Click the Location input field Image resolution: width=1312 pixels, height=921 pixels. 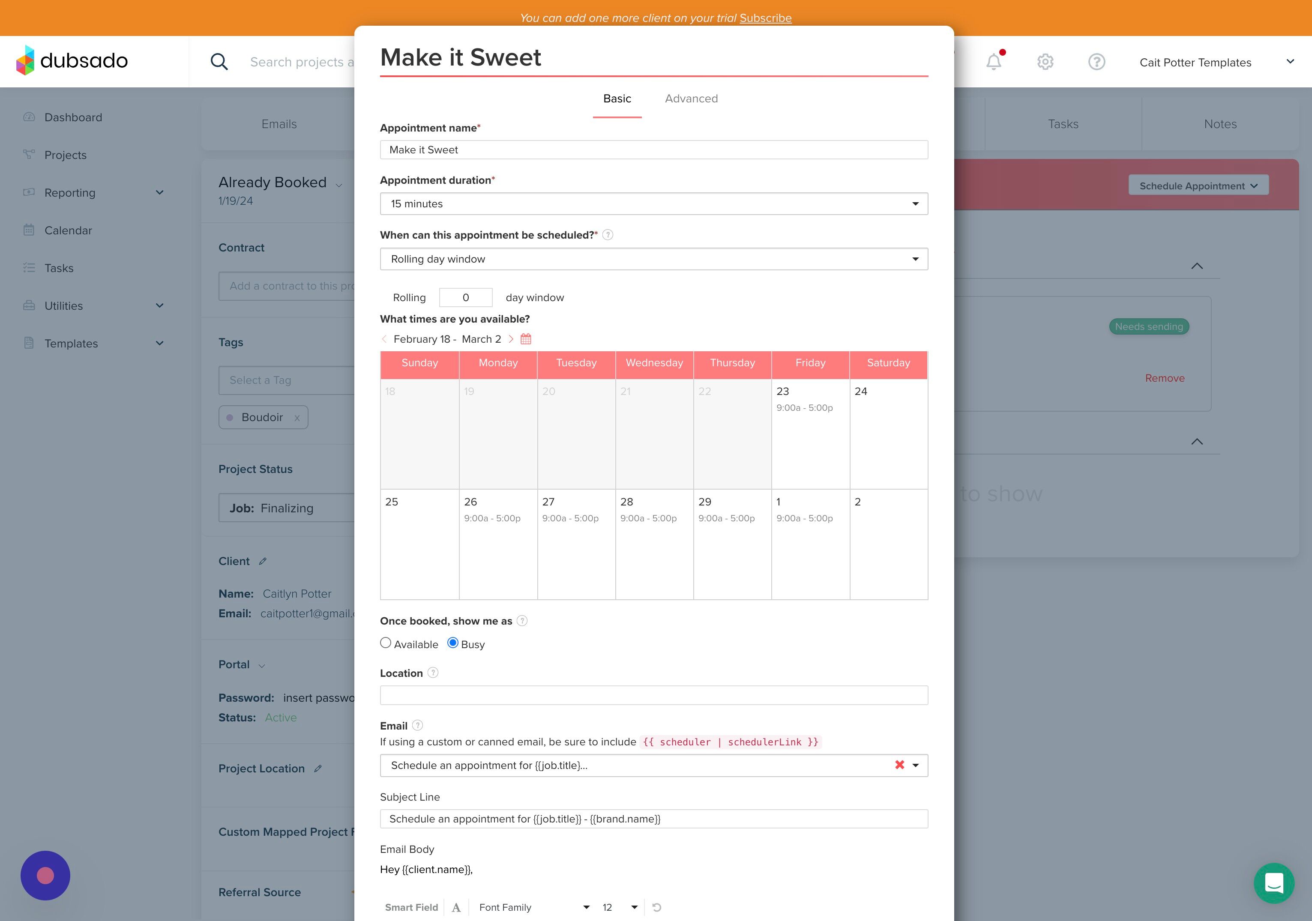tap(653, 695)
